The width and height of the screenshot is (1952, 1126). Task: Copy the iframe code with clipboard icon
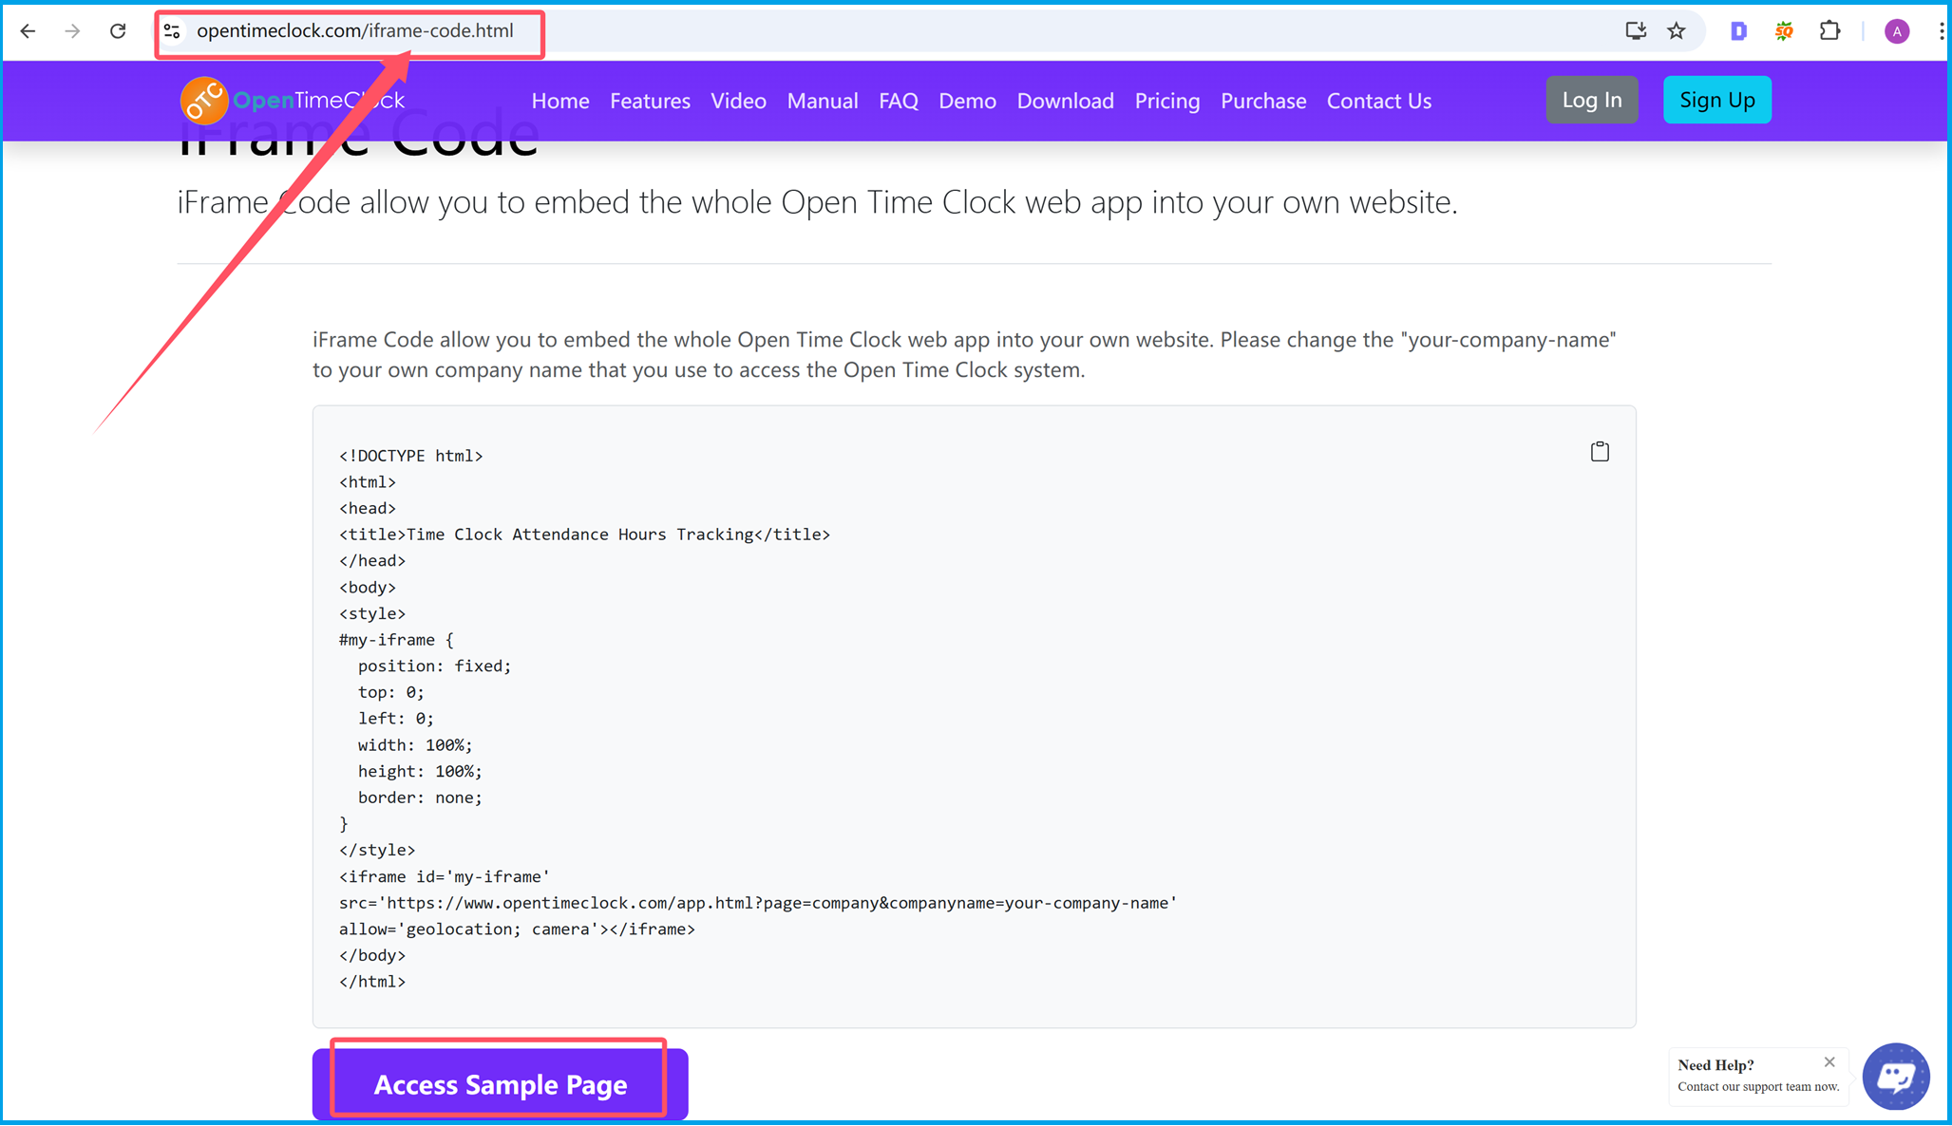1600,452
